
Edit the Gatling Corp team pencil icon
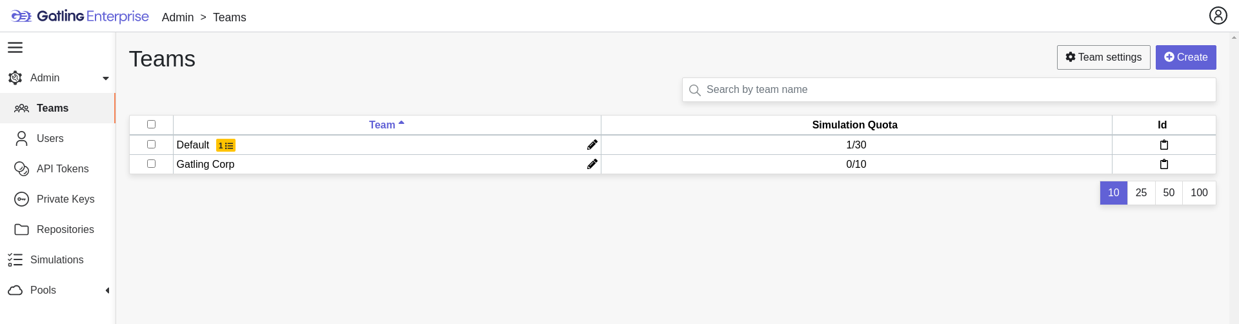pyautogui.click(x=592, y=165)
